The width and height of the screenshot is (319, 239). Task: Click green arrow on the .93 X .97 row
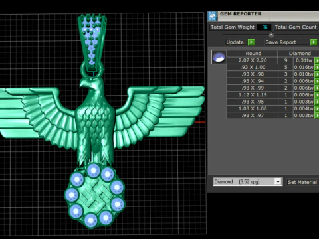tap(317, 116)
